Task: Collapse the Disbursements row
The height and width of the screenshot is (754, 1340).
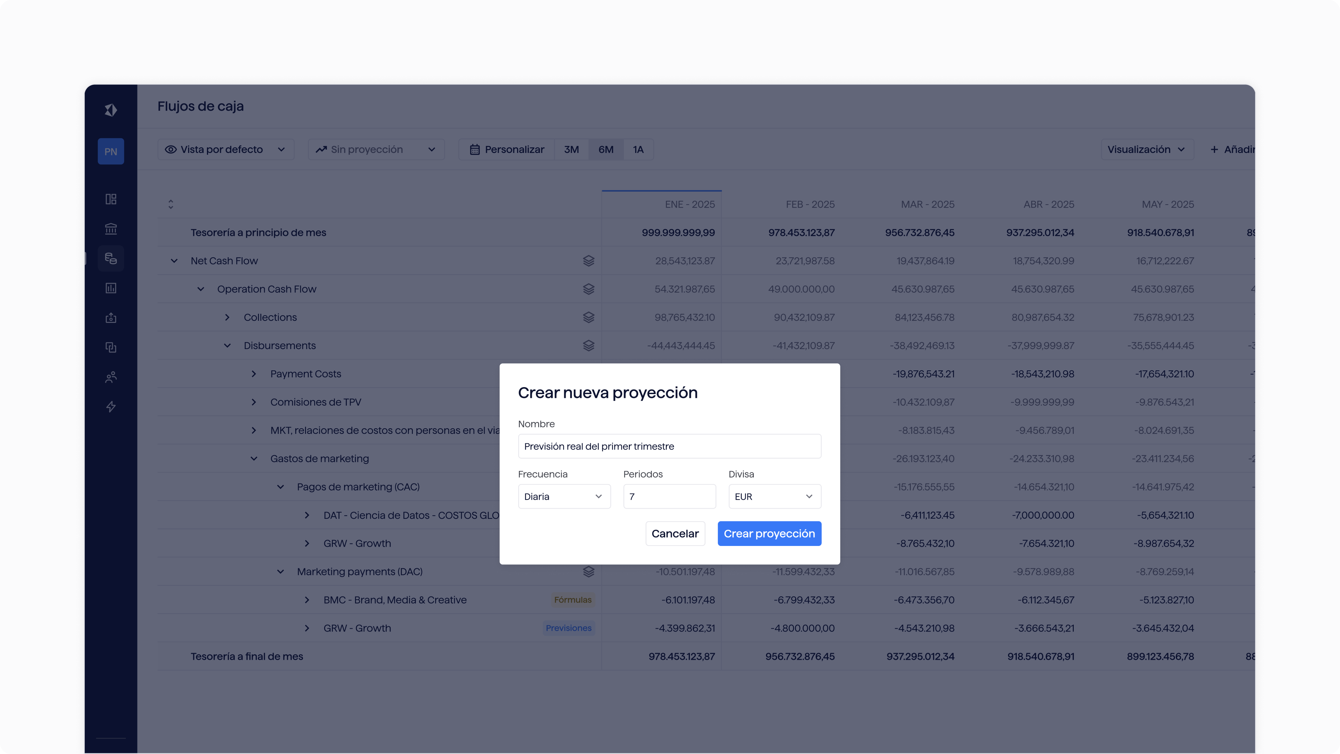Action: 227,346
